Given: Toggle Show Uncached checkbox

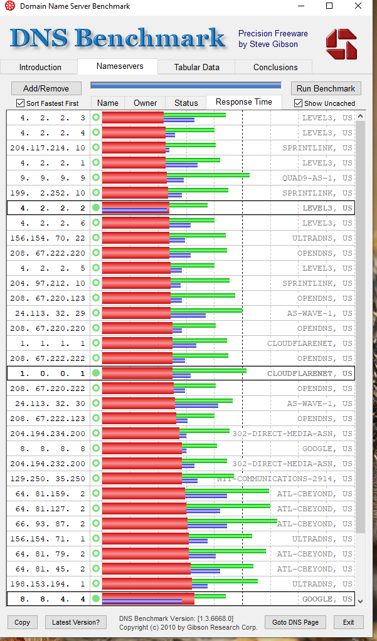Looking at the screenshot, I should [299, 103].
